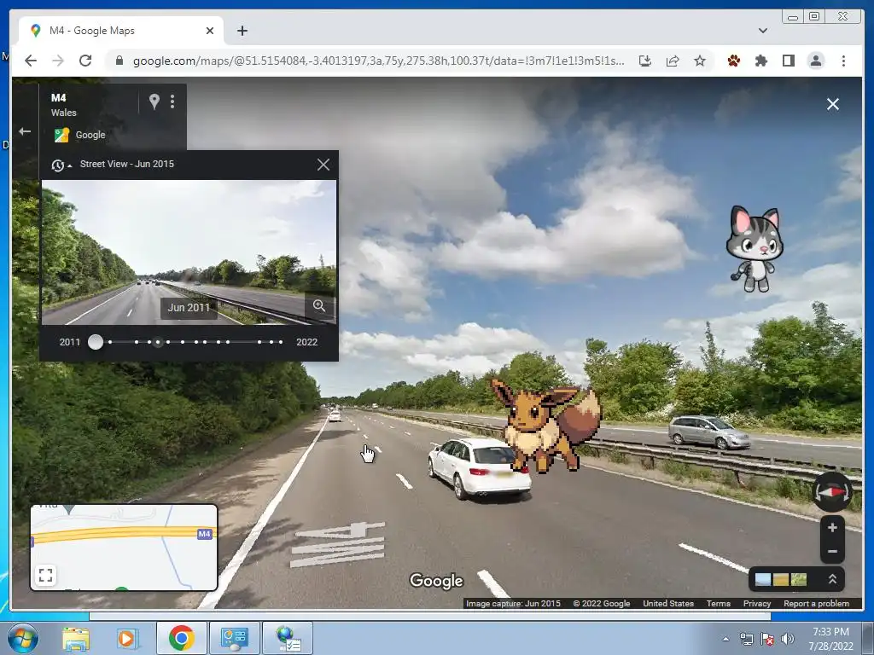Select the last timeline dot near 2022
Screen dimensions: 874x655
coord(281,342)
